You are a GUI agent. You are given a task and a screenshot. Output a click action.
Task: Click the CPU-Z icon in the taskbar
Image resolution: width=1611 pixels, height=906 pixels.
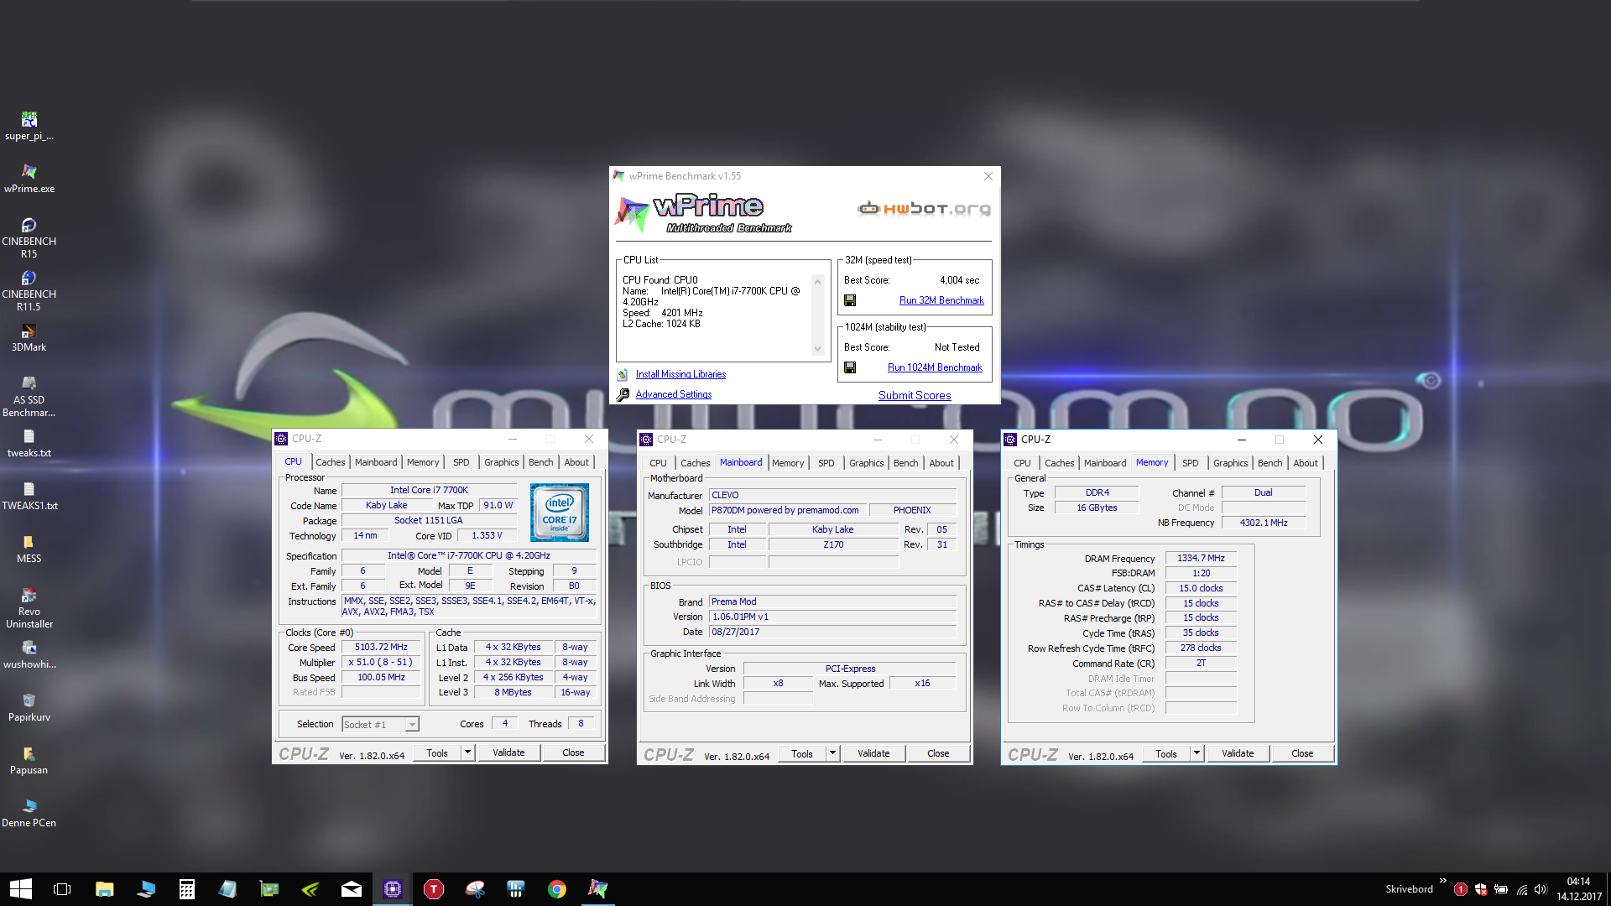[392, 889]
